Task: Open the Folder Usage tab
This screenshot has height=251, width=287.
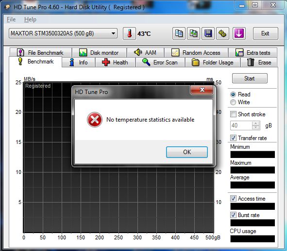Action: 213,63
